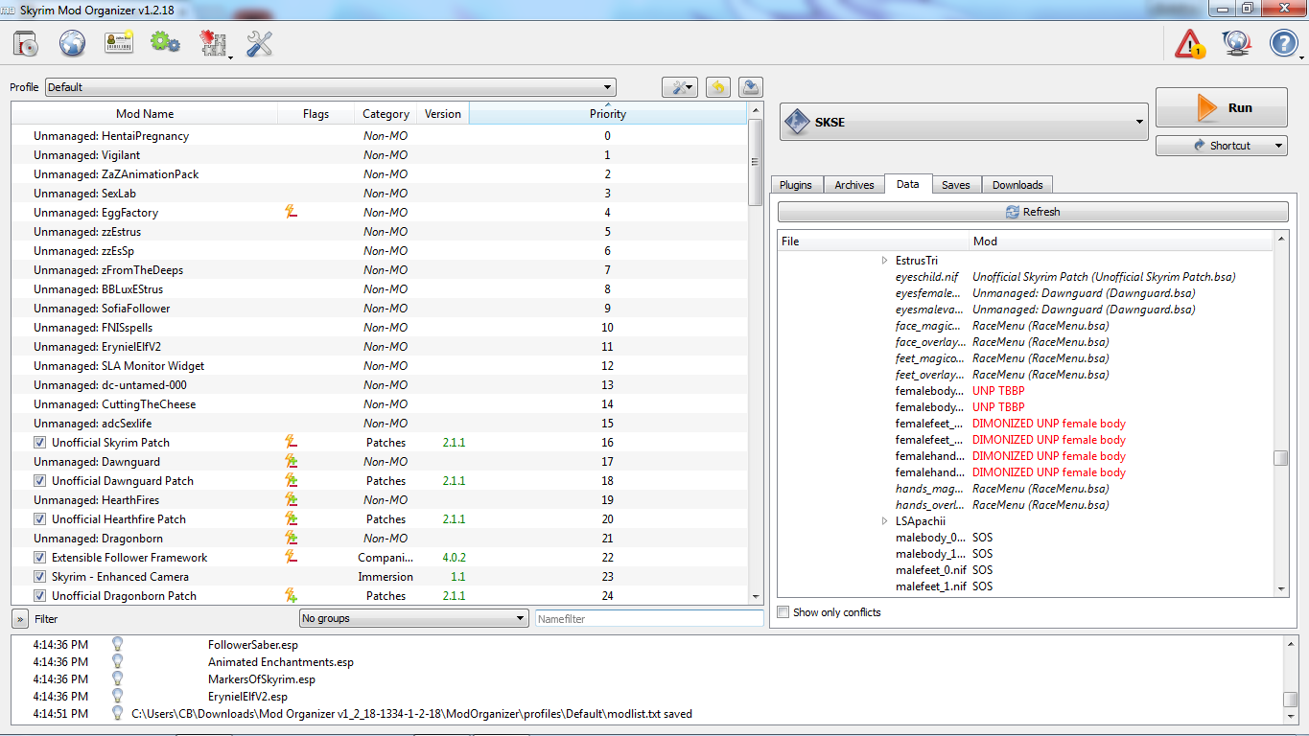
Task: Open the SKSE executable dropdown
Action: click(964, 122)
